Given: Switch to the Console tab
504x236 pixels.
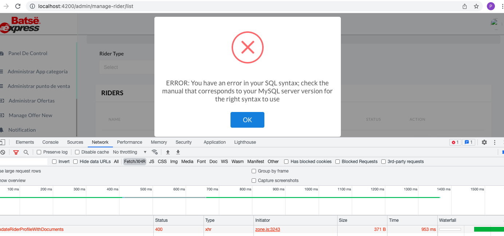Looking at the screenshot, I should point(50,142).
